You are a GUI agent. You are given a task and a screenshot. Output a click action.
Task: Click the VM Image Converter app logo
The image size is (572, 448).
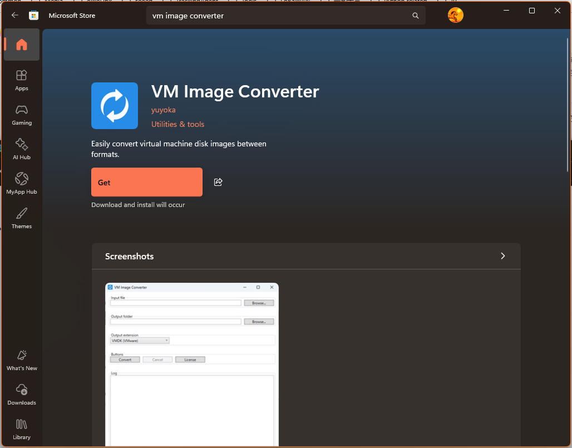[115, 106]
